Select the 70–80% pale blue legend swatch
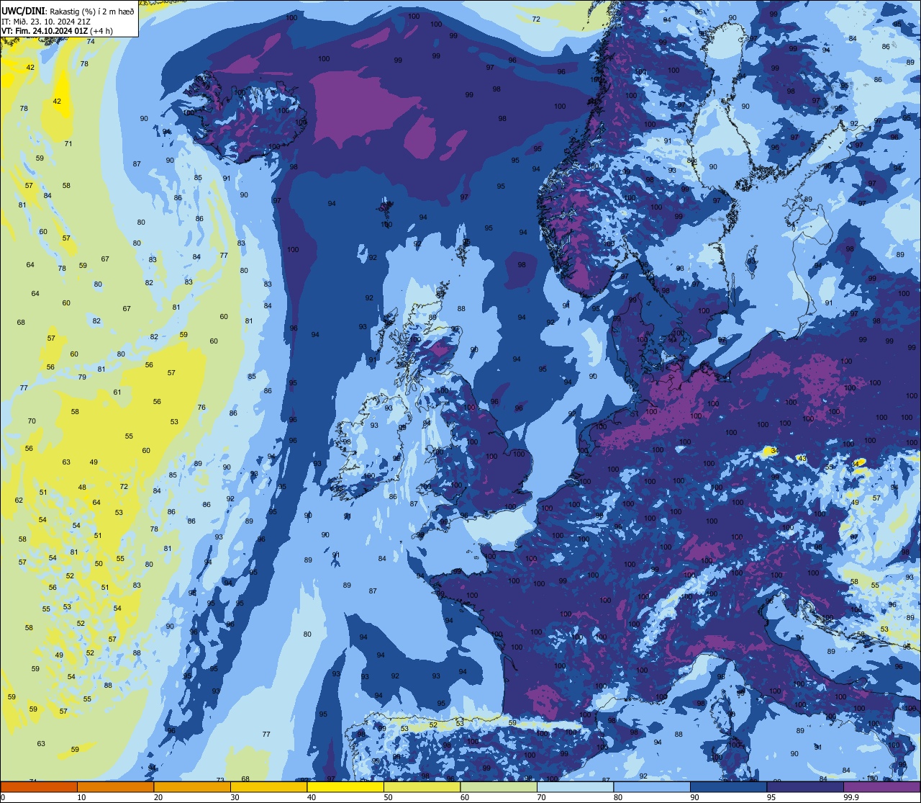This screenshot has width=921, height=803. (x=575, y=786)
